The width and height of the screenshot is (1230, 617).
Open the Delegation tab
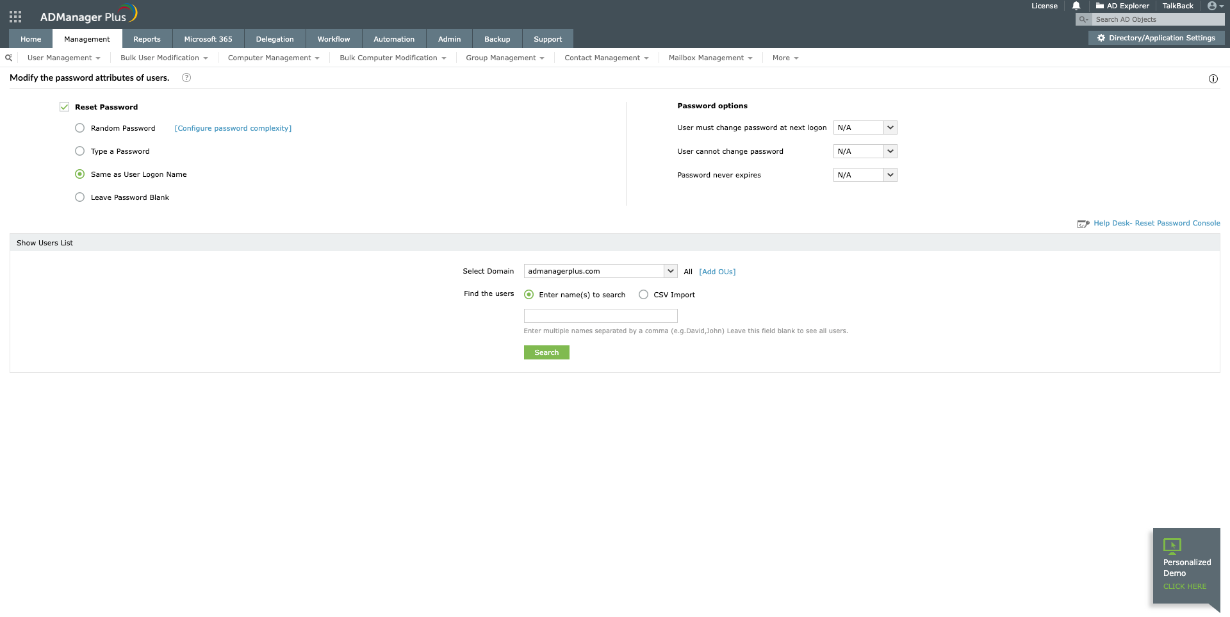click(x=275, y=38)
